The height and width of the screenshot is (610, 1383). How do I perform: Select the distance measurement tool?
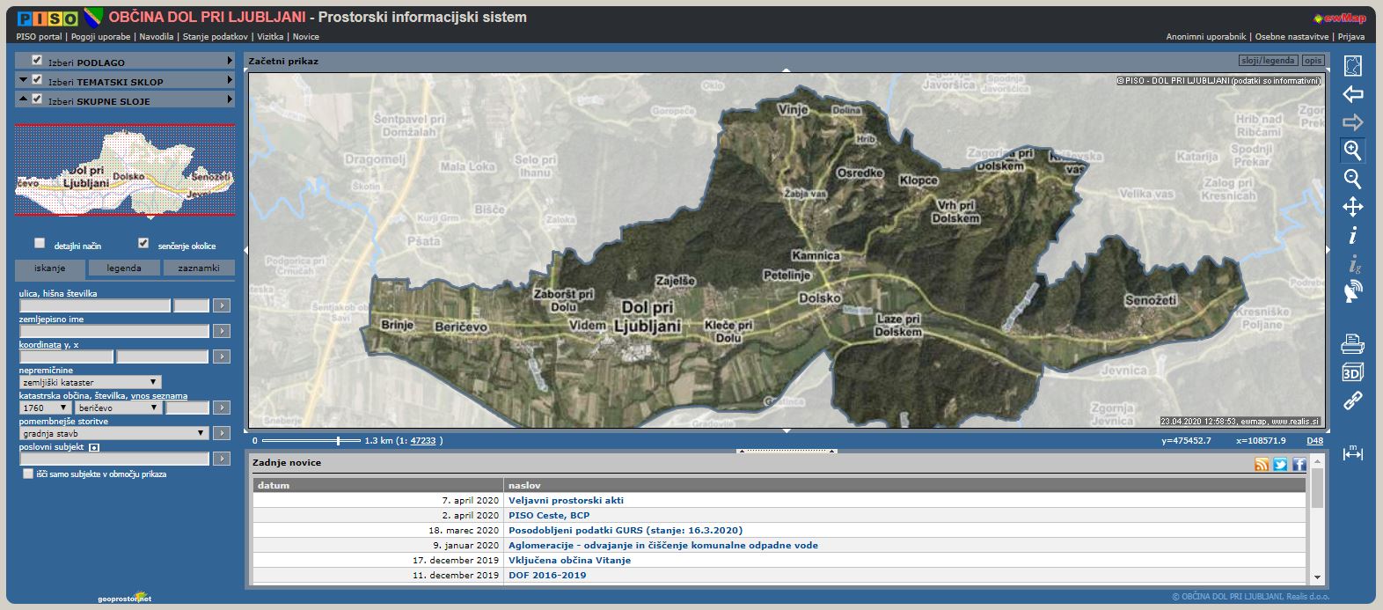(1352, 453)
